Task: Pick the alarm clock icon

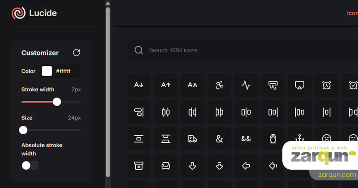Action: click(327, 85)
